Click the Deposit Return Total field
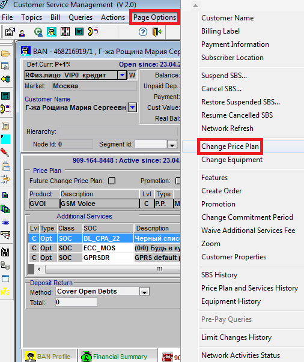 pyautogui.click(x=76, y=302)
